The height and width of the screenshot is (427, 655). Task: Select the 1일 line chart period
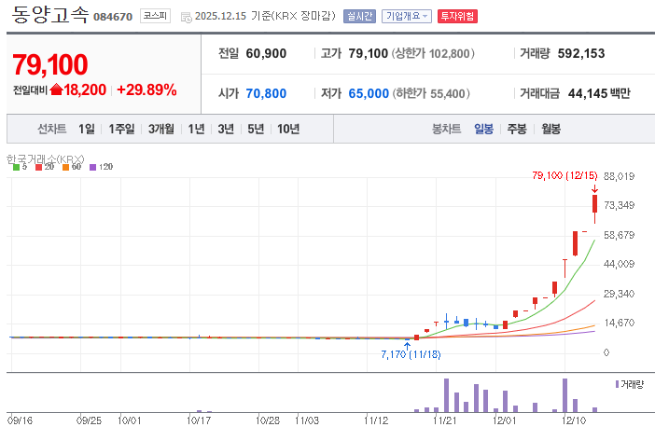87,129
